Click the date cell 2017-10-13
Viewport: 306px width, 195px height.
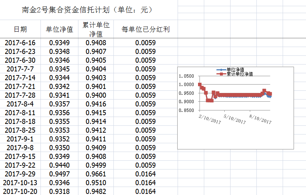click(x=20, y=183)
